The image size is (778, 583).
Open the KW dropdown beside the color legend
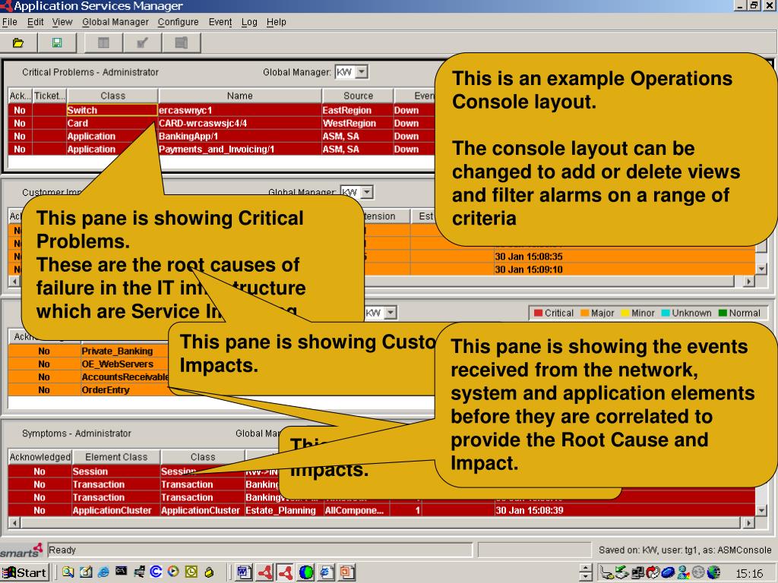point(391,313)
